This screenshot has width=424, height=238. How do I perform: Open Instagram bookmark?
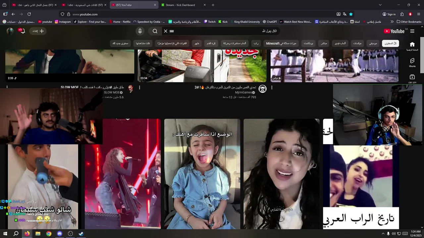coord(63,22)
